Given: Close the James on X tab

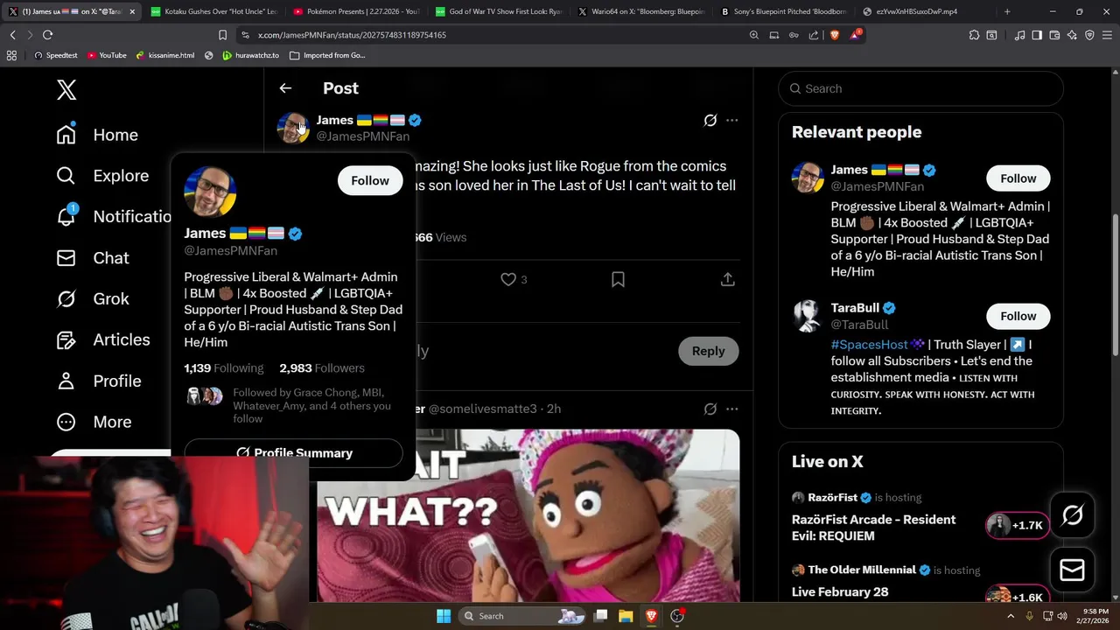Looking at the screenshot, I should [132, 11].
